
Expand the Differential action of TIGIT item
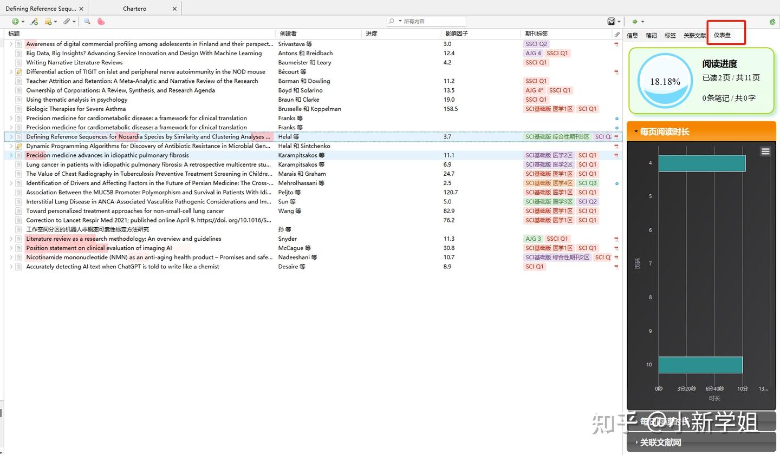point(11,72)
